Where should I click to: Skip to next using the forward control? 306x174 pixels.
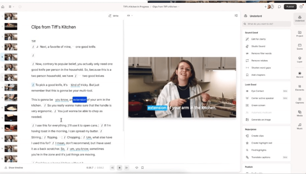pos(127,168)
